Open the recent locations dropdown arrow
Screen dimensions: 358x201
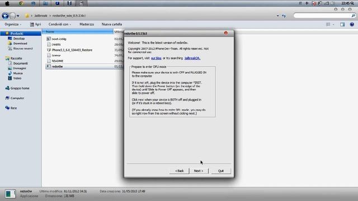(18, 16)
